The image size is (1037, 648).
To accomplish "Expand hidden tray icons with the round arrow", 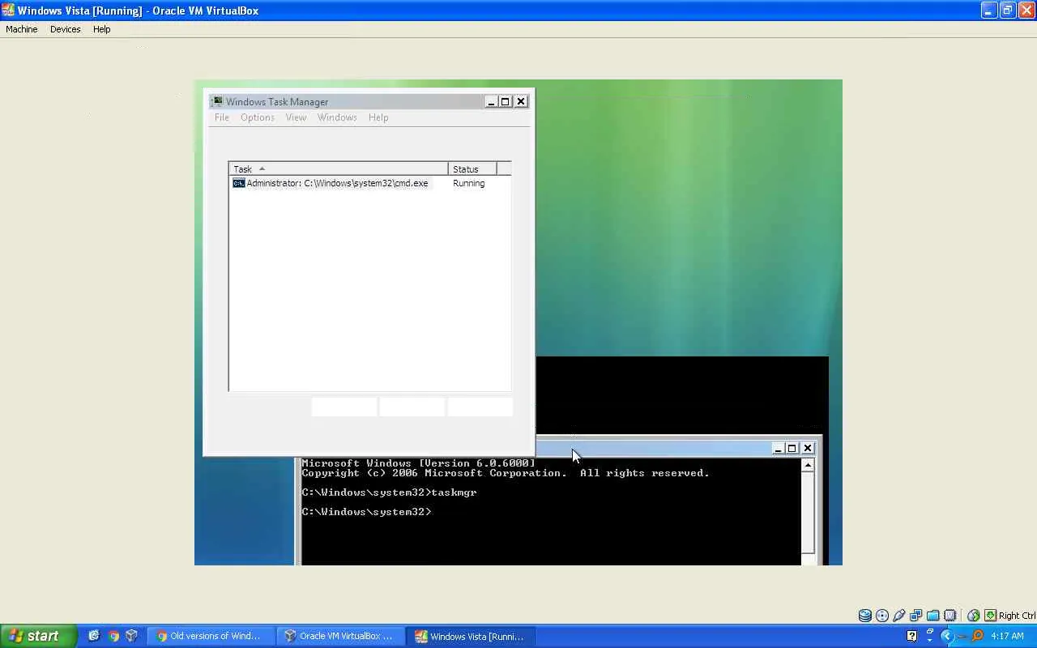I will coord(946,636).
